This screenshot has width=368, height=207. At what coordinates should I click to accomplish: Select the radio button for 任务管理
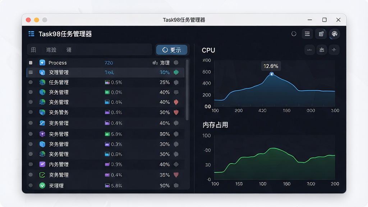[31, 82]
